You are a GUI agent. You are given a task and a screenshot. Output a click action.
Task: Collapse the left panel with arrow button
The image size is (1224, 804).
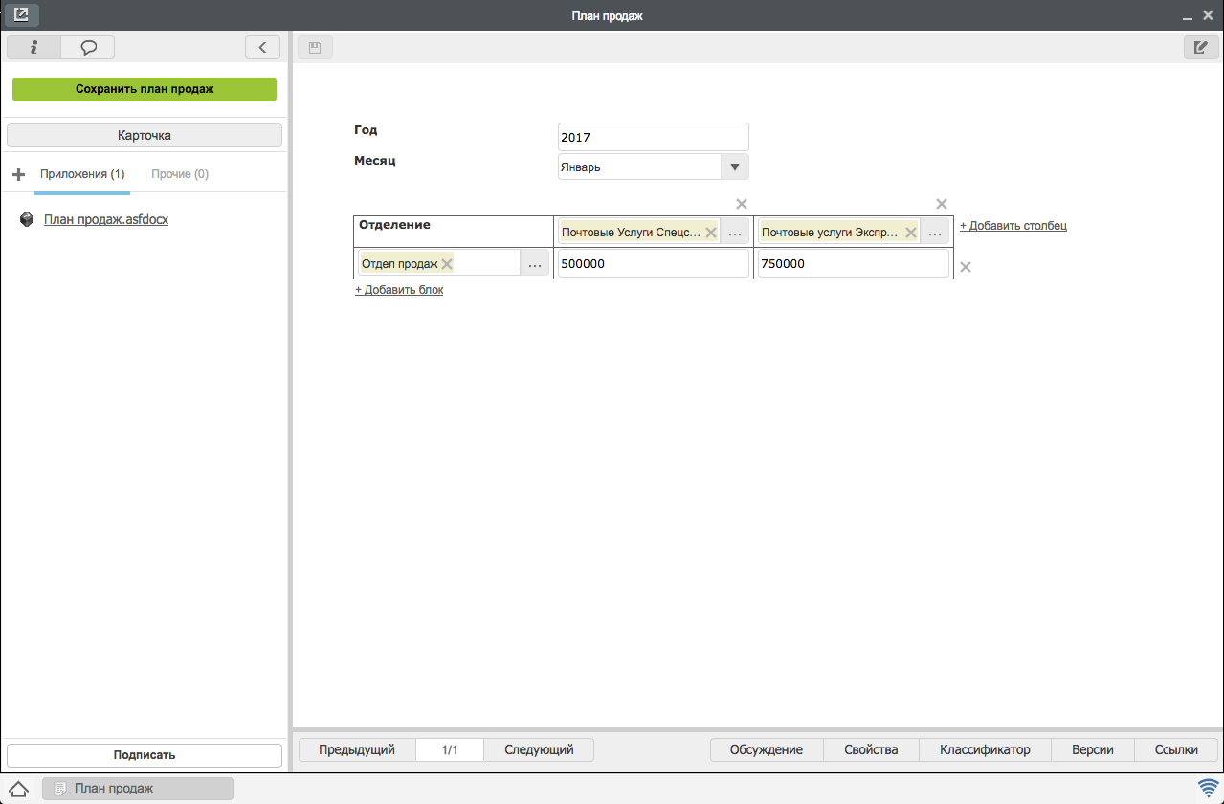coord(262,47)
